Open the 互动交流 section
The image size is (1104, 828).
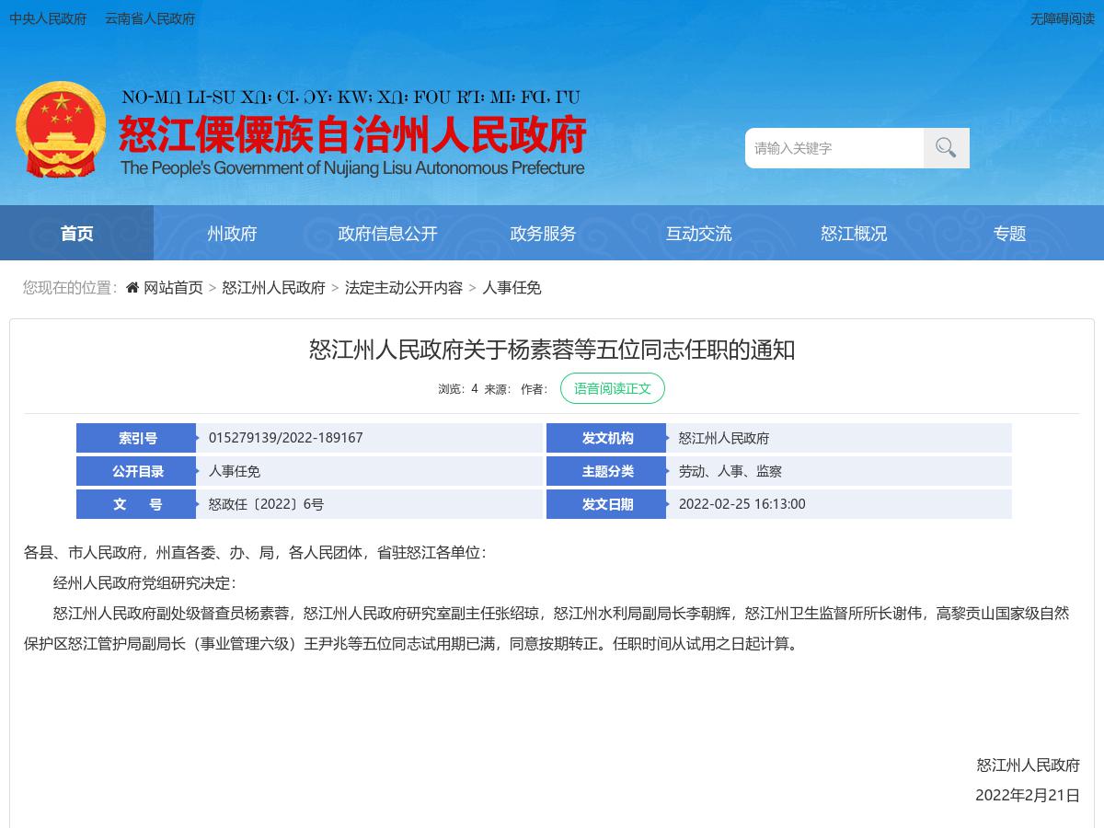(x=698, y=233)
